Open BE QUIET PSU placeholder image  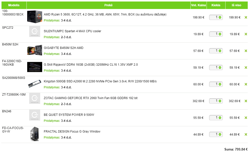[x=35, y=115]
